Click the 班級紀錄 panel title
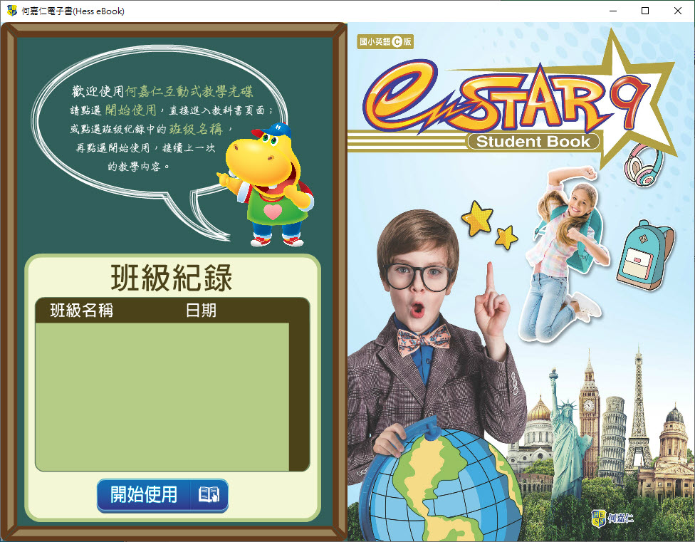The height and width of the screenshot is (542, 695). (x=172, y=278)
